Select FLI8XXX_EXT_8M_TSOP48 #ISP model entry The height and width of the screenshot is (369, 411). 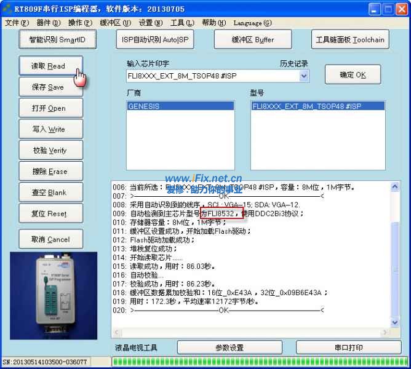[318, 106]
